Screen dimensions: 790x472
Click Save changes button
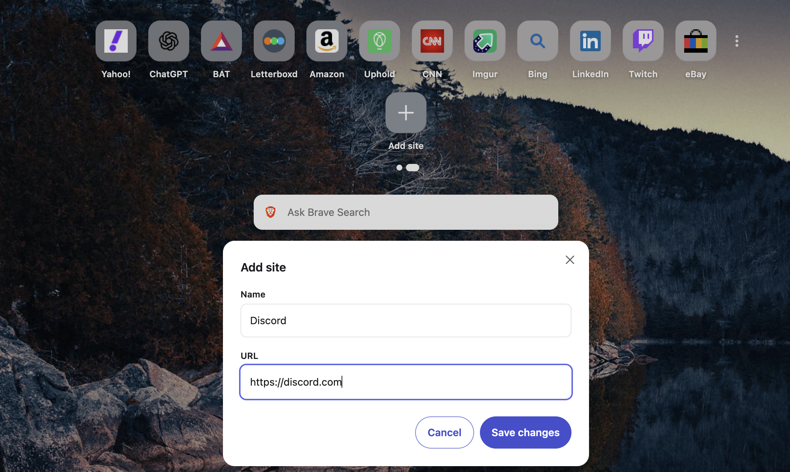click(526, 432)
